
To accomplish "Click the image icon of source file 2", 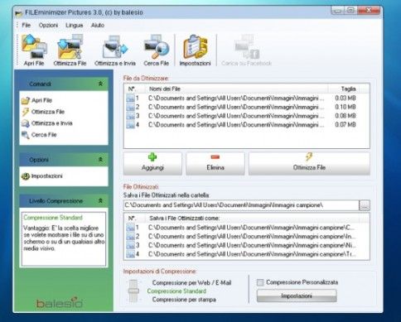I will [x=130, y=107].
